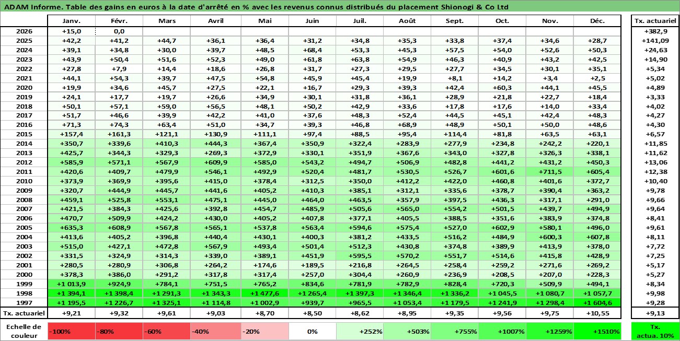680x341 pixels.
Task: Click the 'Juin' column header
Action: [313, 21]
